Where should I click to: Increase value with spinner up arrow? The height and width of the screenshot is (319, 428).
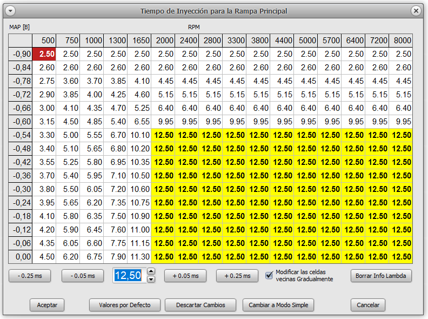(151, 271)
